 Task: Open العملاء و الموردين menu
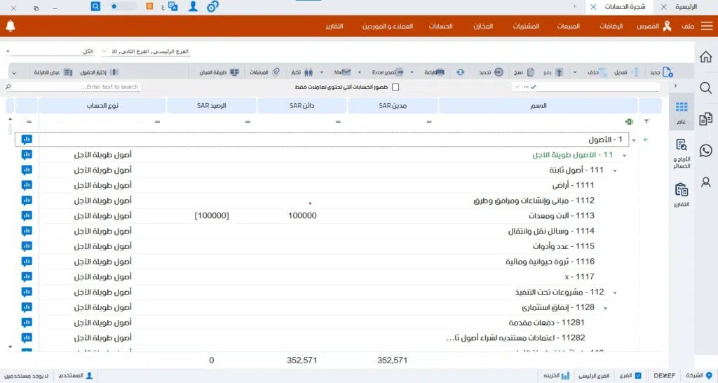pyautogui.click(x=387, y=26)
